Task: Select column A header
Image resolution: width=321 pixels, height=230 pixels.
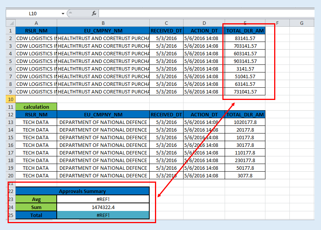Action: pyautogui.click(x=36, y=23)
